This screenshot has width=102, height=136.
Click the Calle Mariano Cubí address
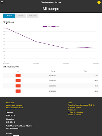19,127
